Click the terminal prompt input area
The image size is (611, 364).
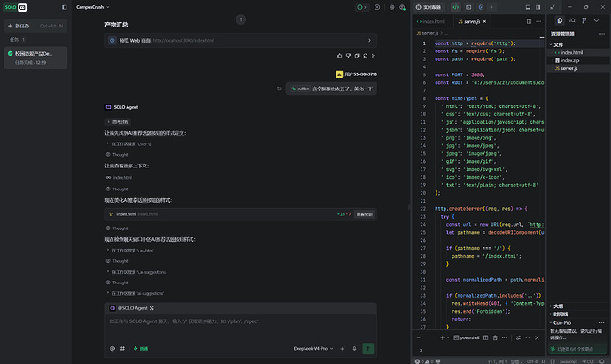(479, 350)
